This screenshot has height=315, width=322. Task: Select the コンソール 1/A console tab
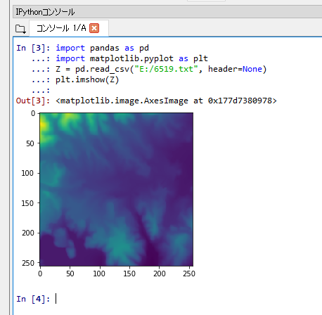click(68, 28)
